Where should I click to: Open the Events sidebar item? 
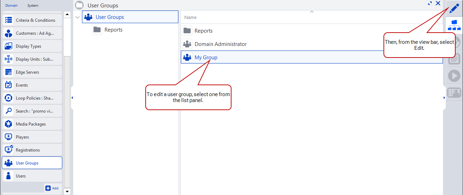32,85
